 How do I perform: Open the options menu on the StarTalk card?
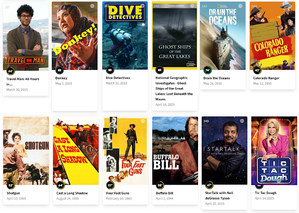point(242,121)
